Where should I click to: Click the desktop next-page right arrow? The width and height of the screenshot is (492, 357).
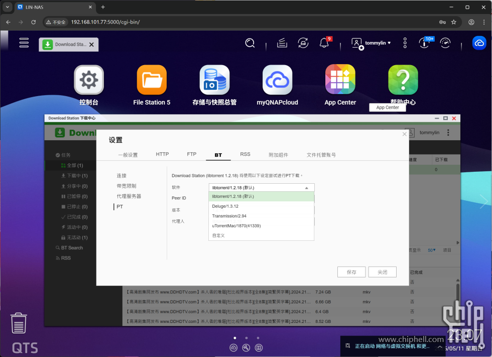(x=484, y=201)
